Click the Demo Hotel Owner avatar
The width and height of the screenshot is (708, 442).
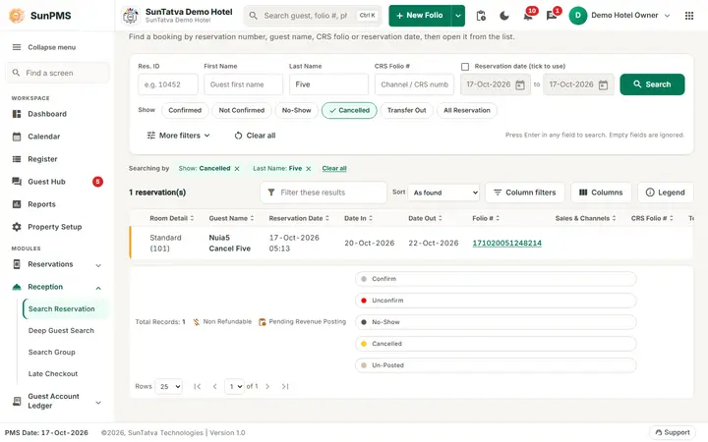point(577,16)
